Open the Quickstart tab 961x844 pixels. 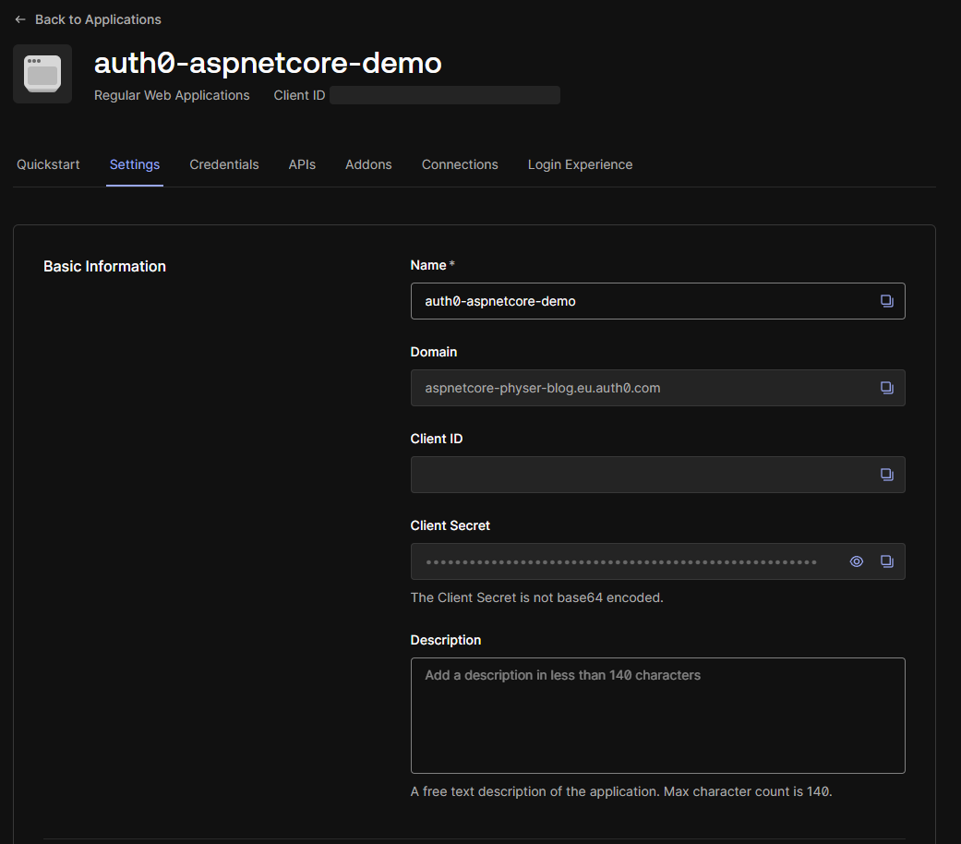tap(48, 164)
